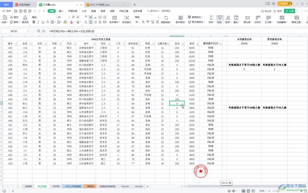Click the Copy (复制) icon
The image size is (308, 193).
tap(12, 22)
